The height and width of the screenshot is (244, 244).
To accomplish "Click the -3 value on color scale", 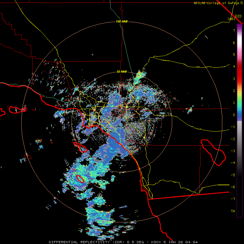I will click(x=233, y=151).
